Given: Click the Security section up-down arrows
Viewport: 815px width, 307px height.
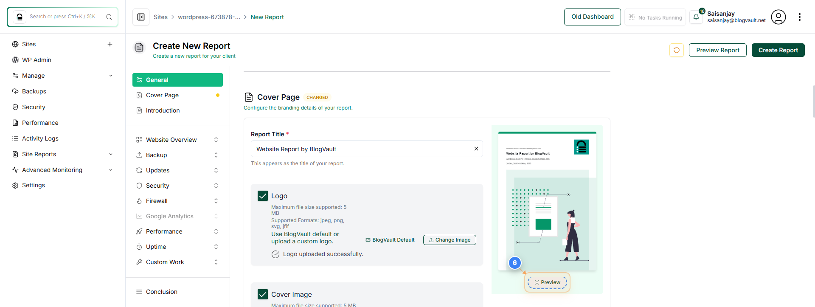Looking at the screenshot, I should tap(216, 186).
